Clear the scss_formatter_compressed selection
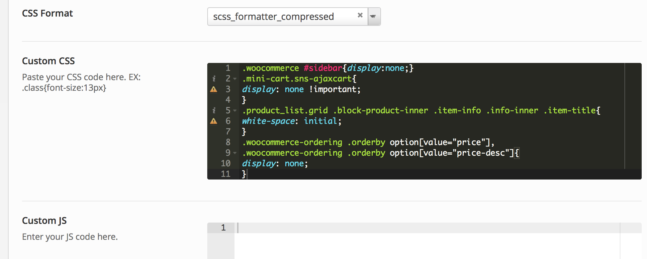647x259 pixels. point(360,15)
